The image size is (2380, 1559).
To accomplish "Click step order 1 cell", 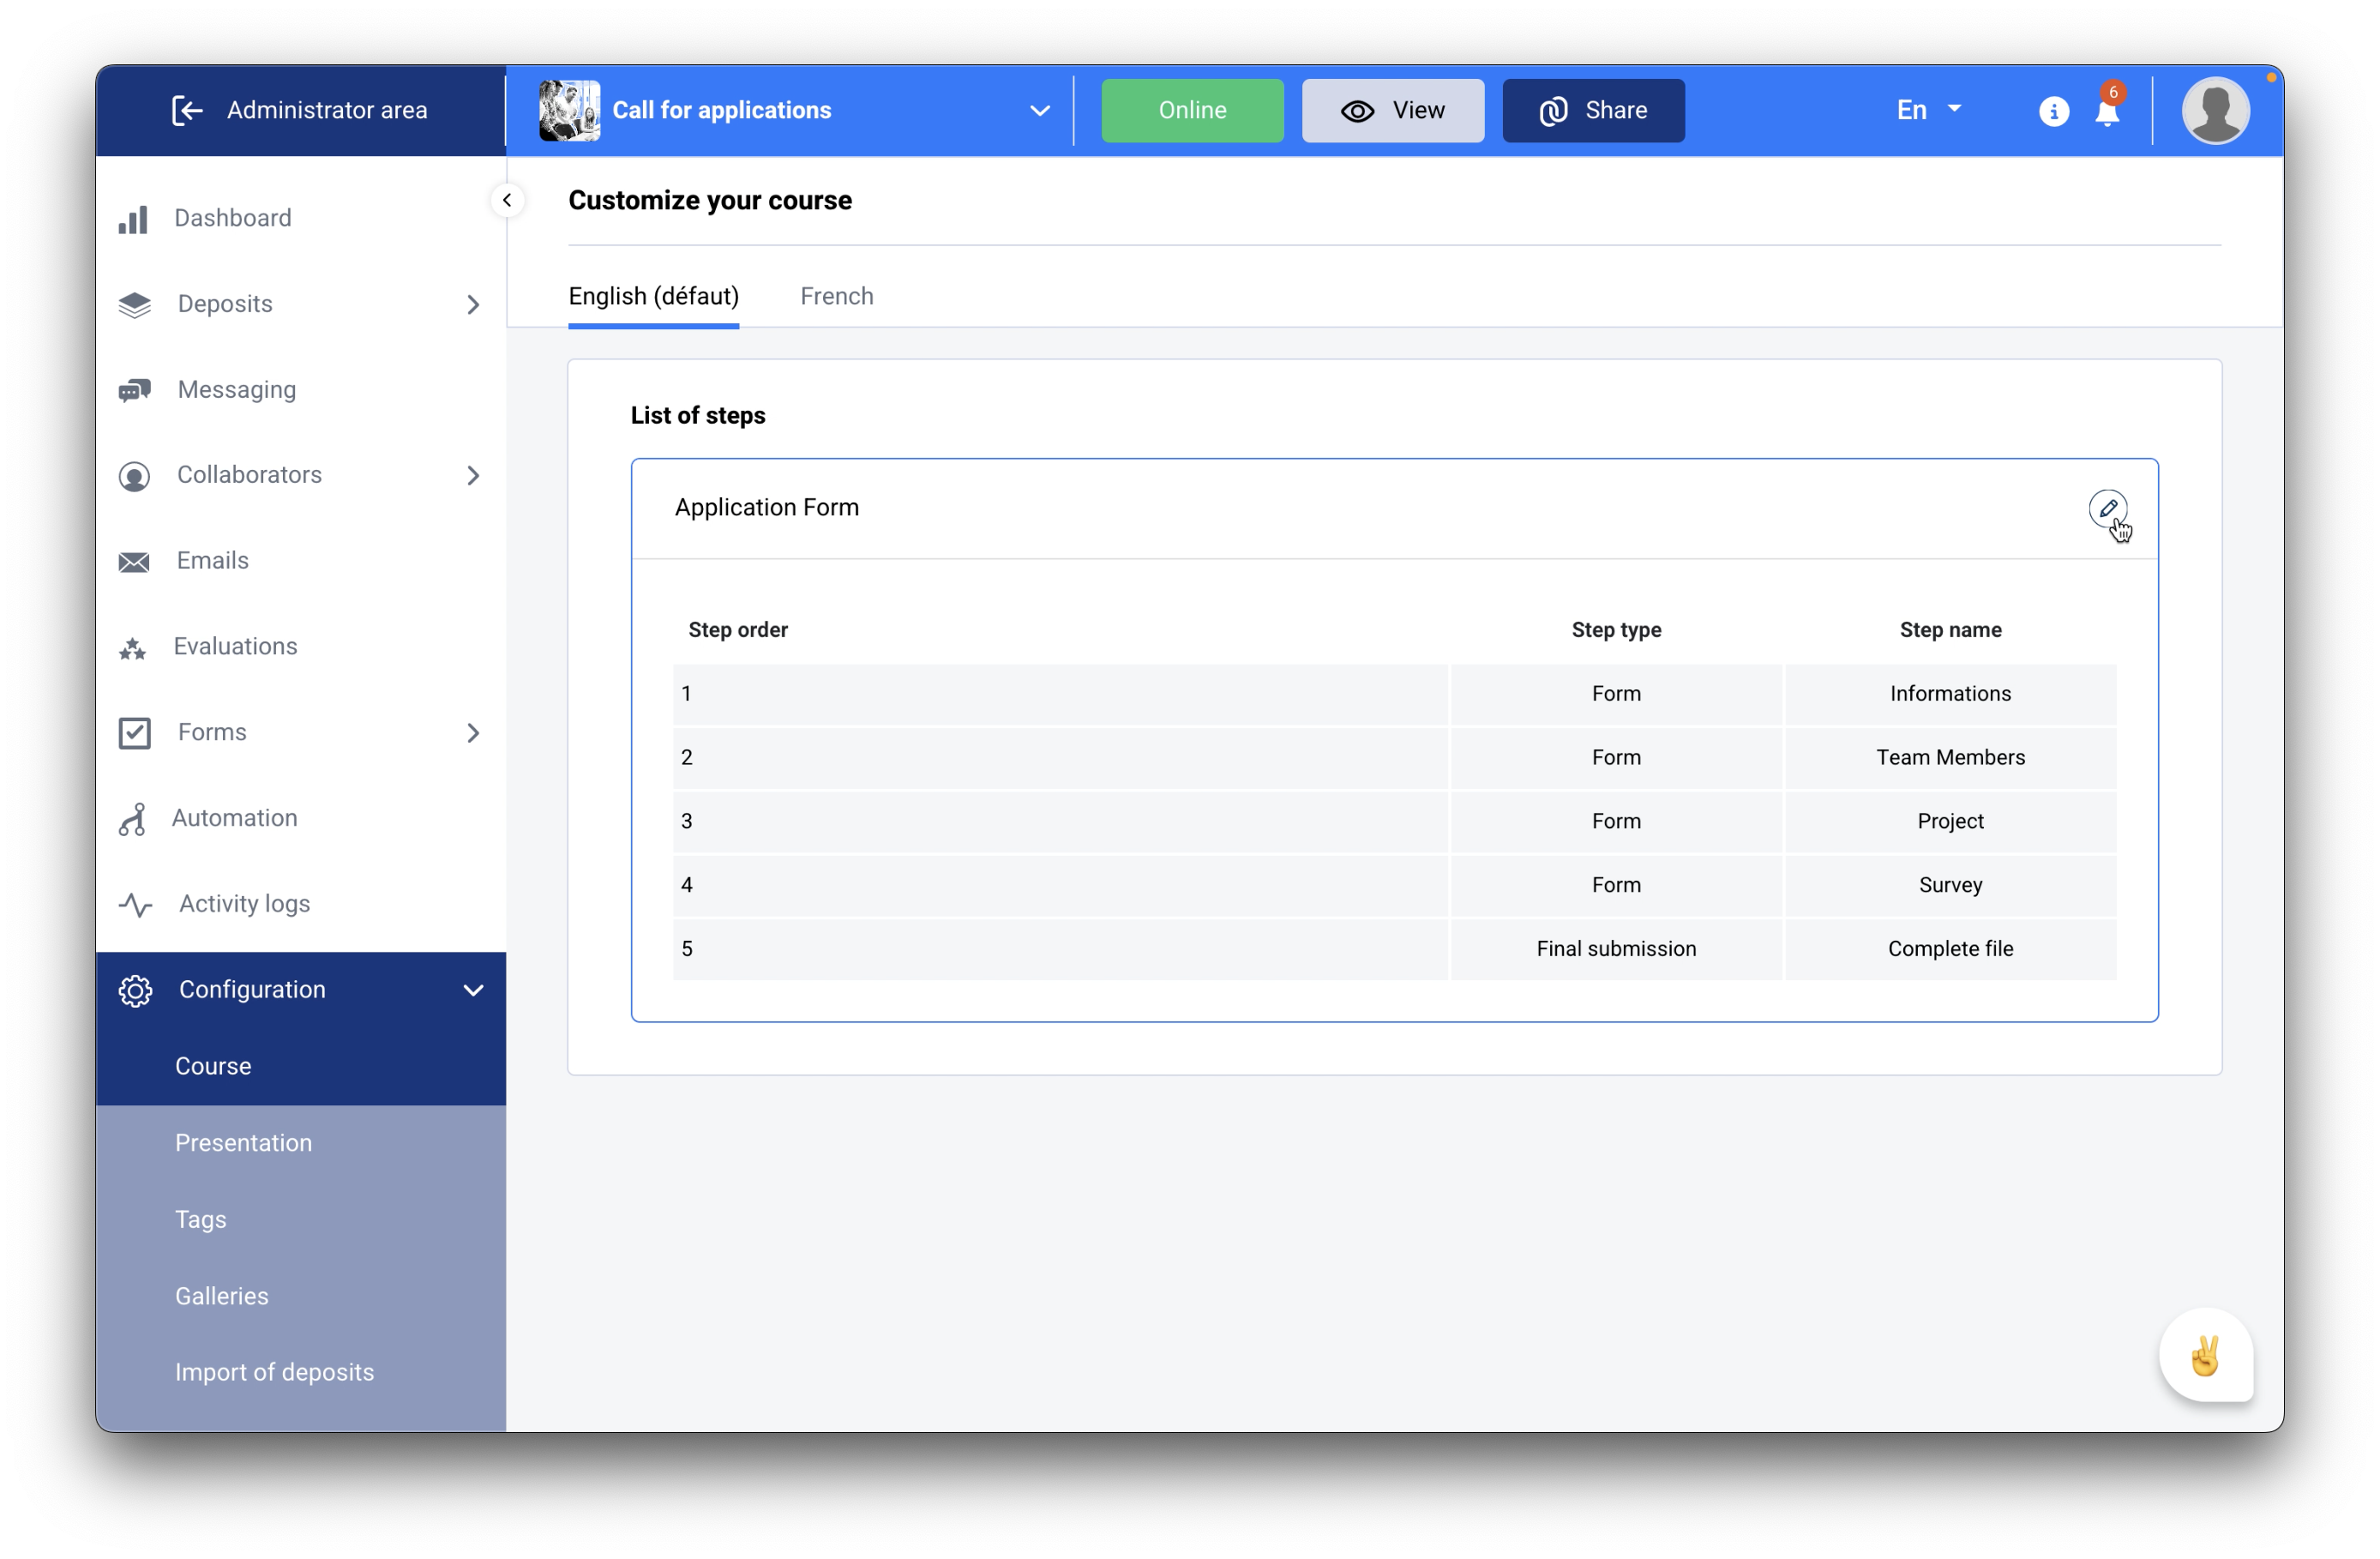I will (1060, 694).
